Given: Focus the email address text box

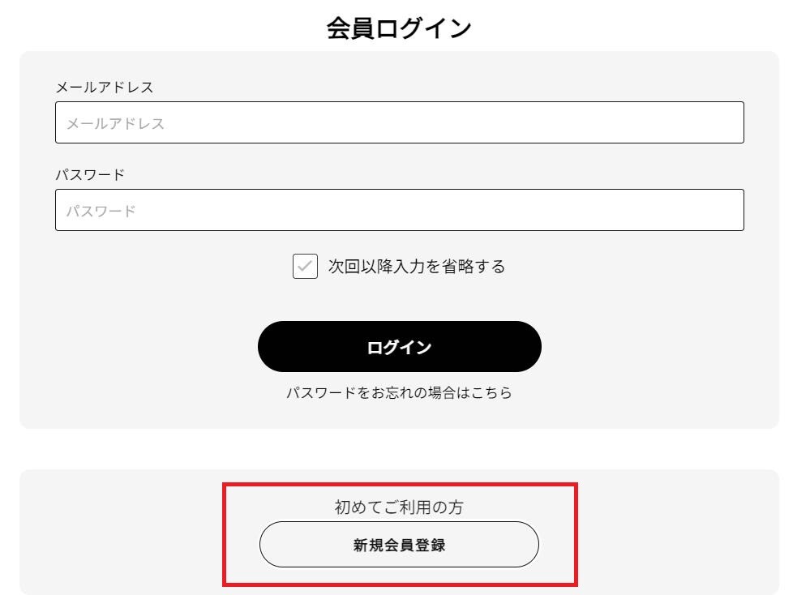Looking at the screenshot, I should [x=399, y=122].
